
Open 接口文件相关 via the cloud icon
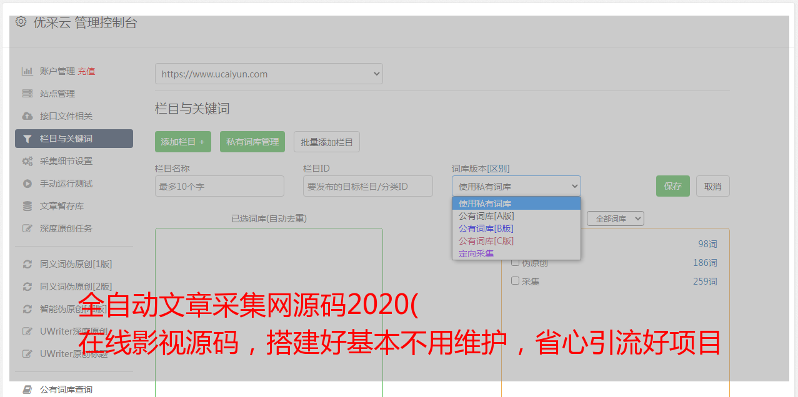(x=27, y=116)
